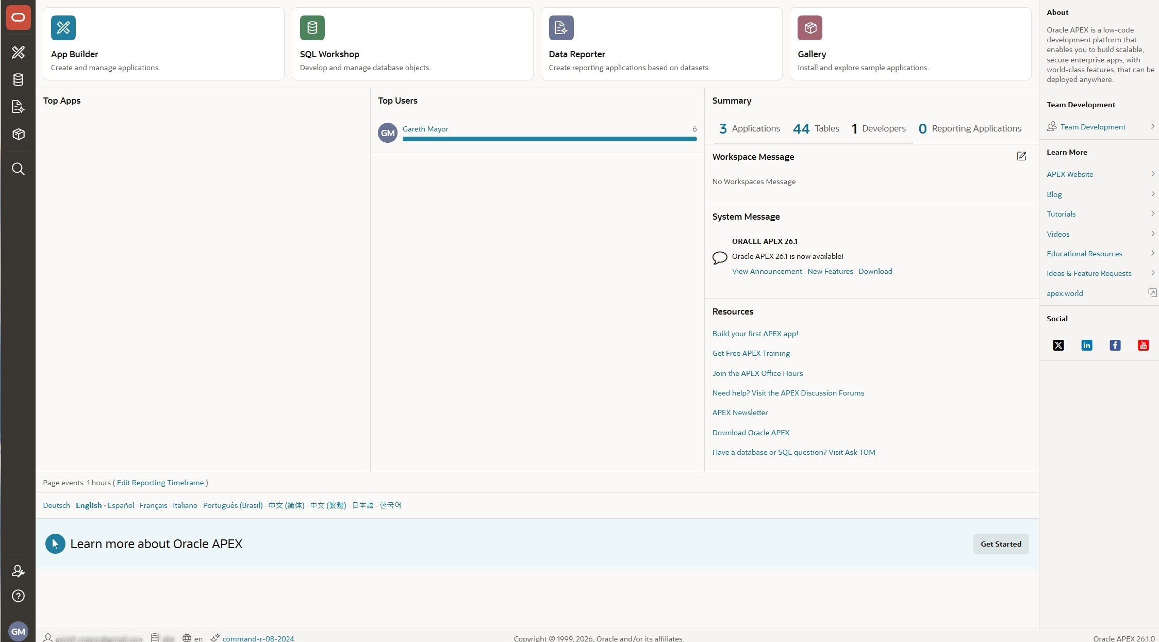Open the administration icon in the sidebar
This screenshot has height=642, width=1159.
(18, 571)
